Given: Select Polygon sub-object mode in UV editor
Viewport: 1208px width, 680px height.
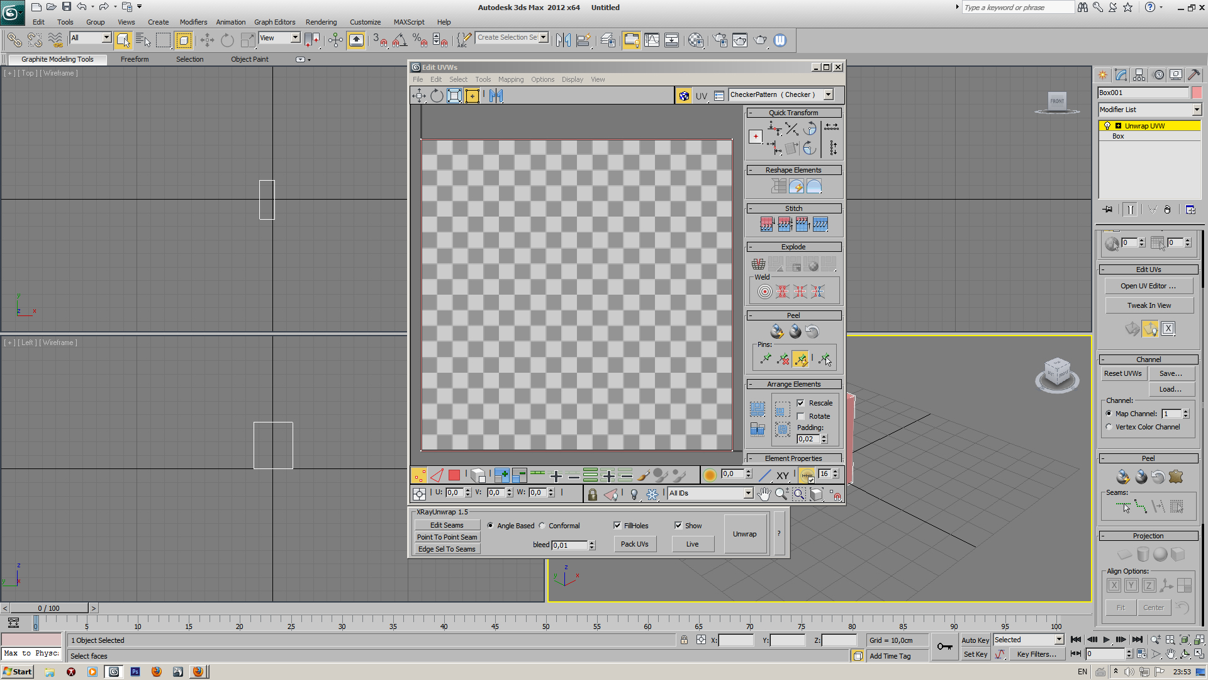Looking at the screenshot, I should pyautogui.click(x=454, y=475).
